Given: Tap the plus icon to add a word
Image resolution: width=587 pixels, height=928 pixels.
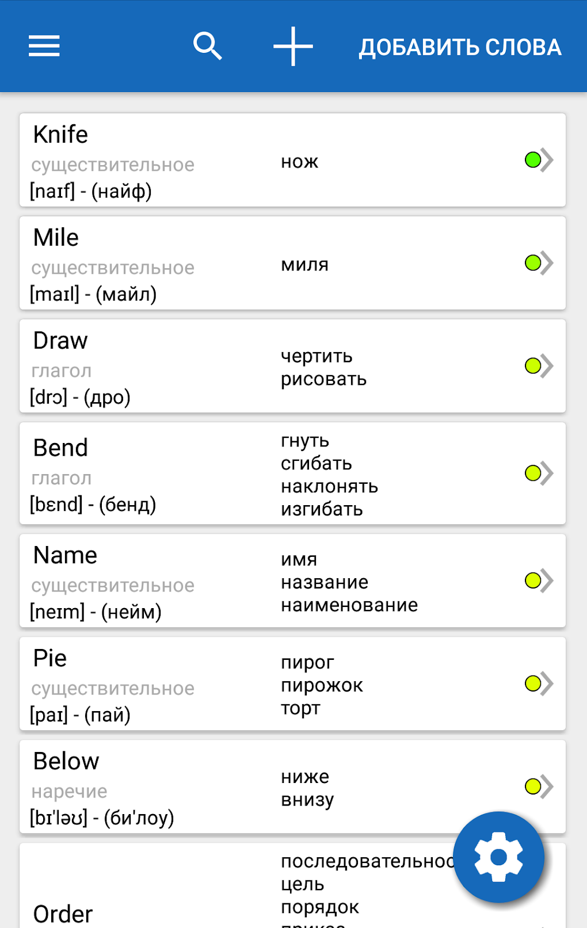Looking at the screenshot, I should pyautogui.click(x=292, y=46).
